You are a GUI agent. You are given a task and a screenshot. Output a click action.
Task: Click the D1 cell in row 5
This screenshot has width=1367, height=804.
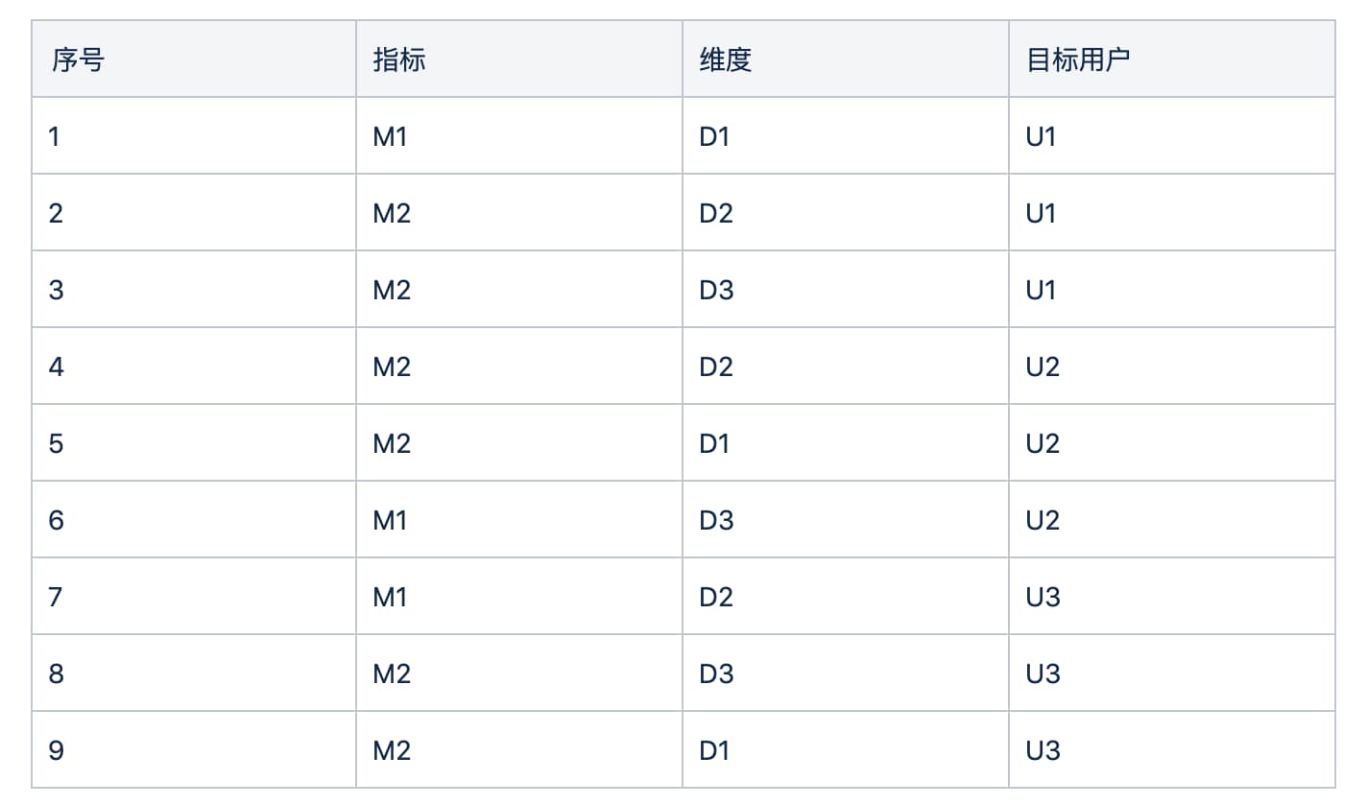[715, 443]
